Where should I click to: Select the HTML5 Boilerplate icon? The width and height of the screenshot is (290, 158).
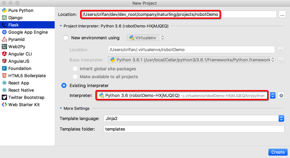pos(5,76)
